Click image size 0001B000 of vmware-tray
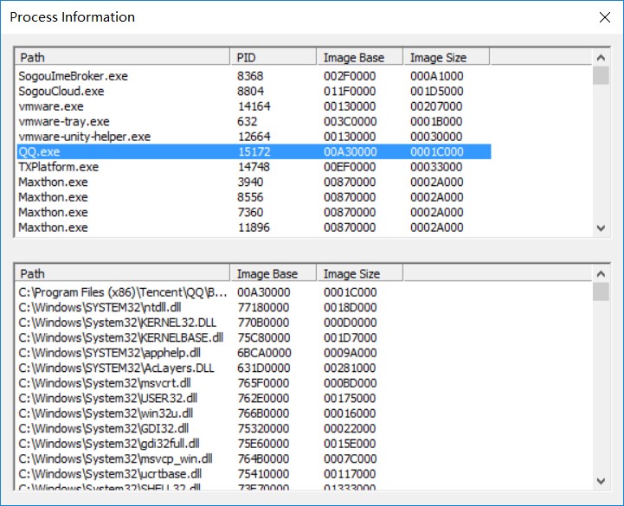This screenshot has height=506, width=624. [436, 121]
